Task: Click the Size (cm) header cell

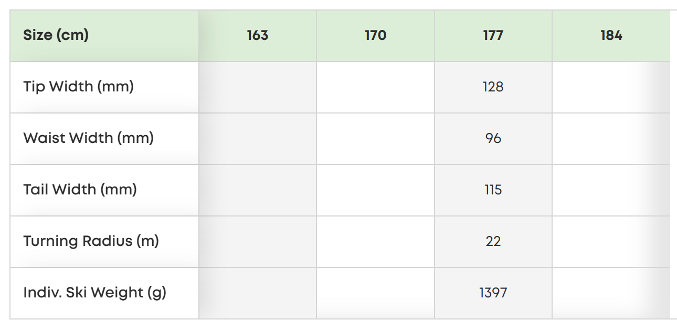Action: coord(104,36)
